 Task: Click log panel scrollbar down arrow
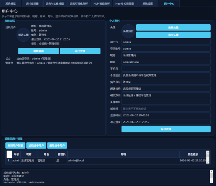(x=211, y=182)
